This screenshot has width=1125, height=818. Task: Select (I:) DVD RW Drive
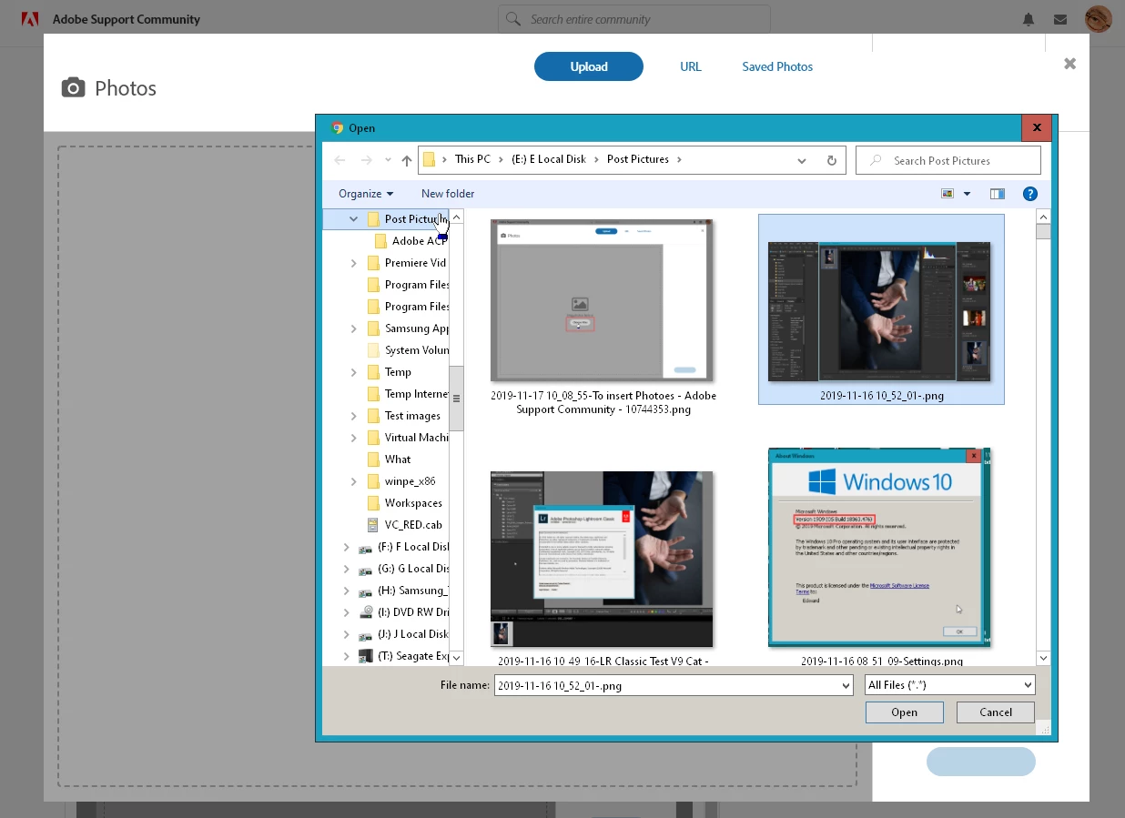404,612
